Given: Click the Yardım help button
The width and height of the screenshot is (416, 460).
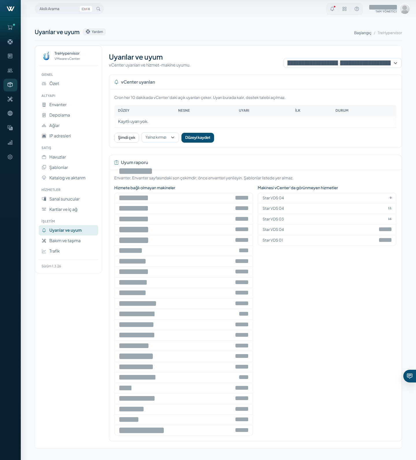Looking at the screenshot, I should (94, 32).
